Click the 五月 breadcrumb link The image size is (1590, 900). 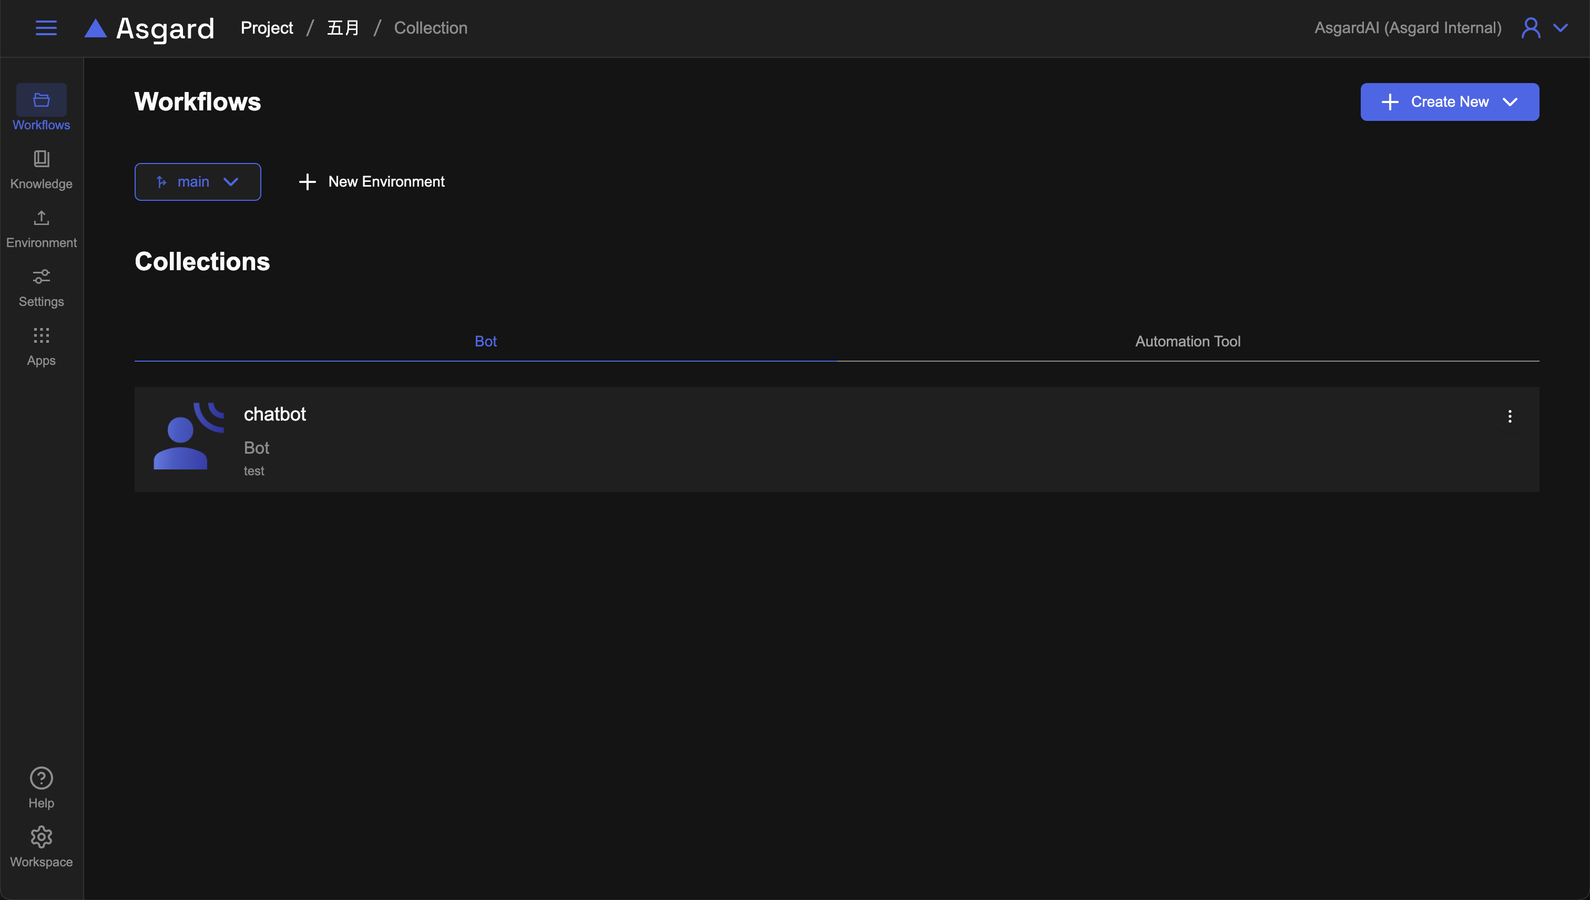343,28
